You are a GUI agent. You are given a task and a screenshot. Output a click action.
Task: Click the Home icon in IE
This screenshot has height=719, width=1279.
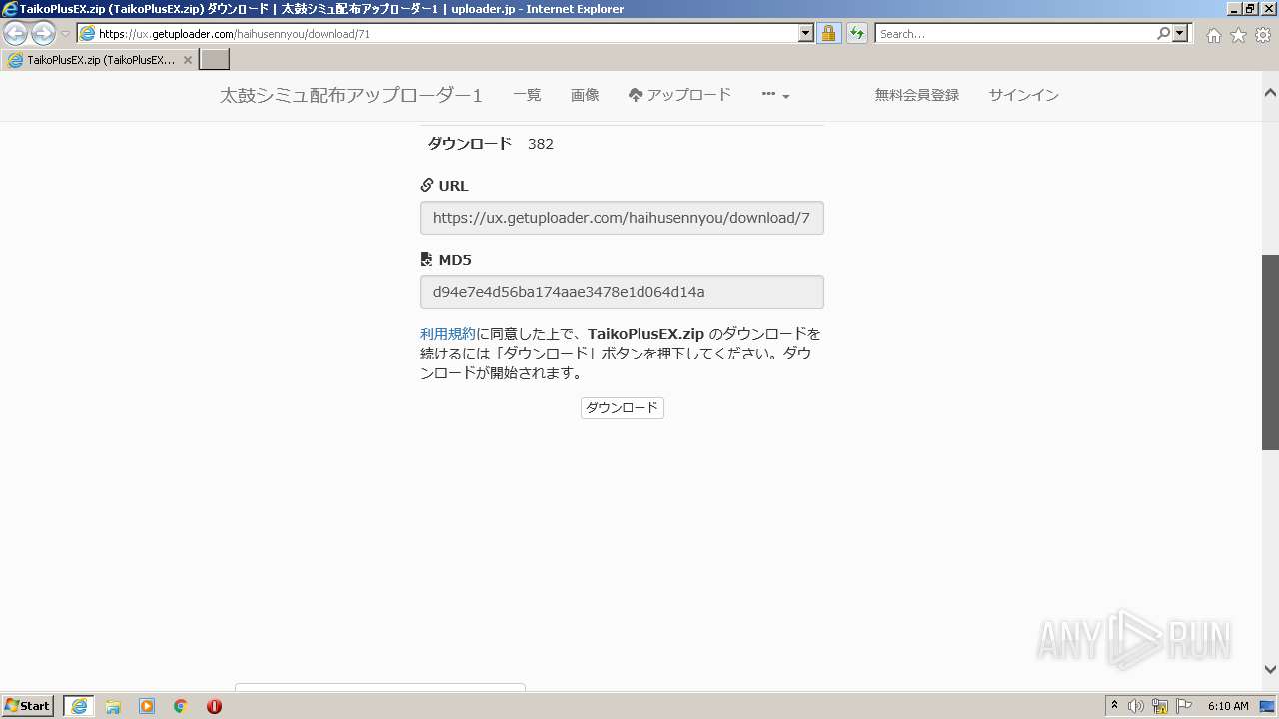[x=1213, y=35]
